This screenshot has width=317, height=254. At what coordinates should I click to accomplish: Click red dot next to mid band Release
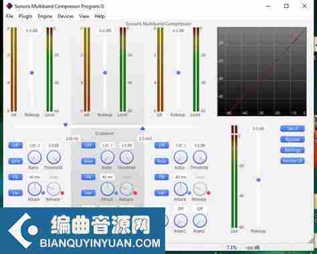click(x=135, y=193)
